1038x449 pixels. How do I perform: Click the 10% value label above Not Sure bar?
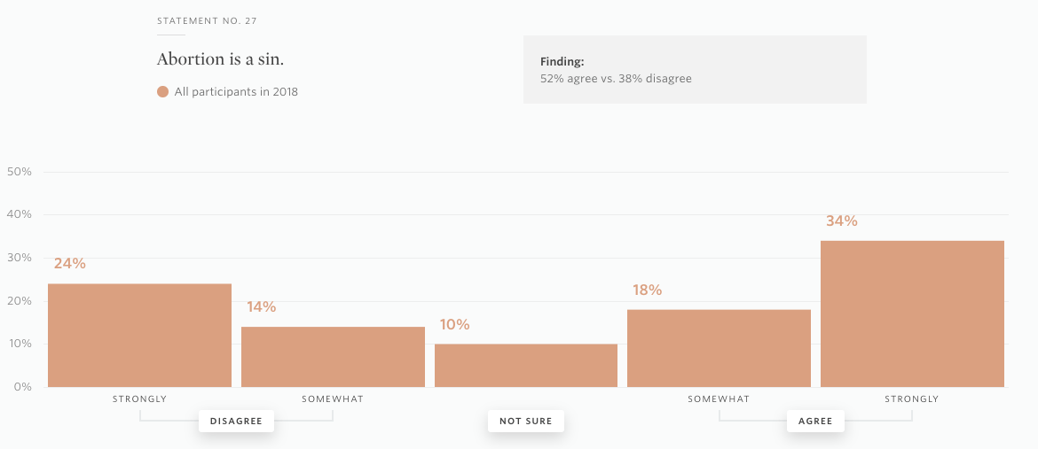click(455, 325)
